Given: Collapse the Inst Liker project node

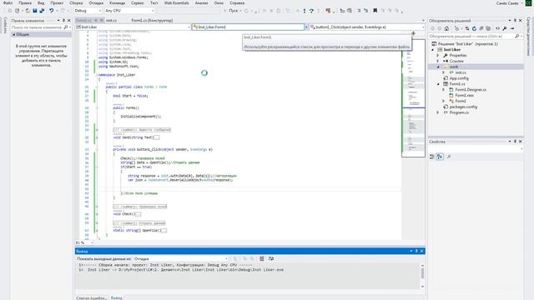Looking at the screenshot, I should (x=433, y=50).
